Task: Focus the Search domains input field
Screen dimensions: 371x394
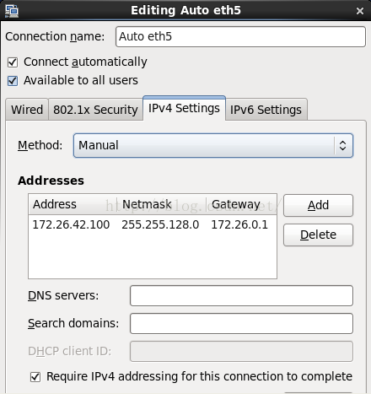Action: (x=241, y=323)
